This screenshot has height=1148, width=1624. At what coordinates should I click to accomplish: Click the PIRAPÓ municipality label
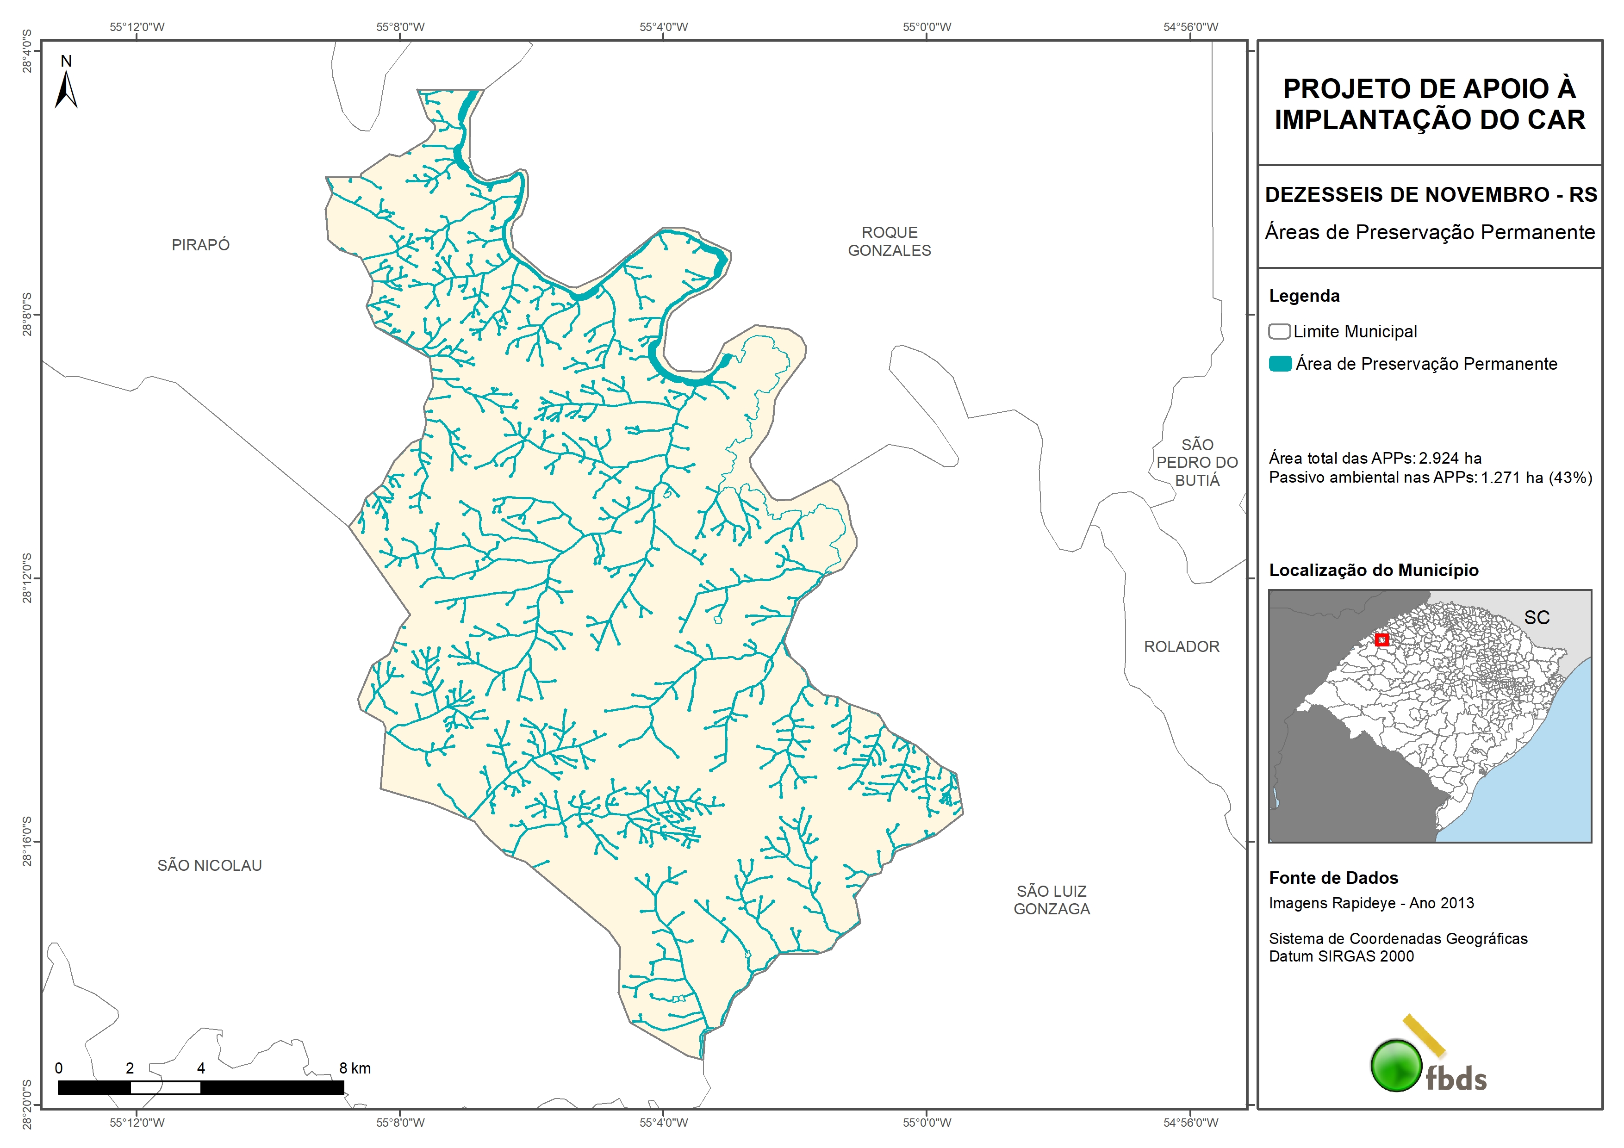(x=200, y=245)
